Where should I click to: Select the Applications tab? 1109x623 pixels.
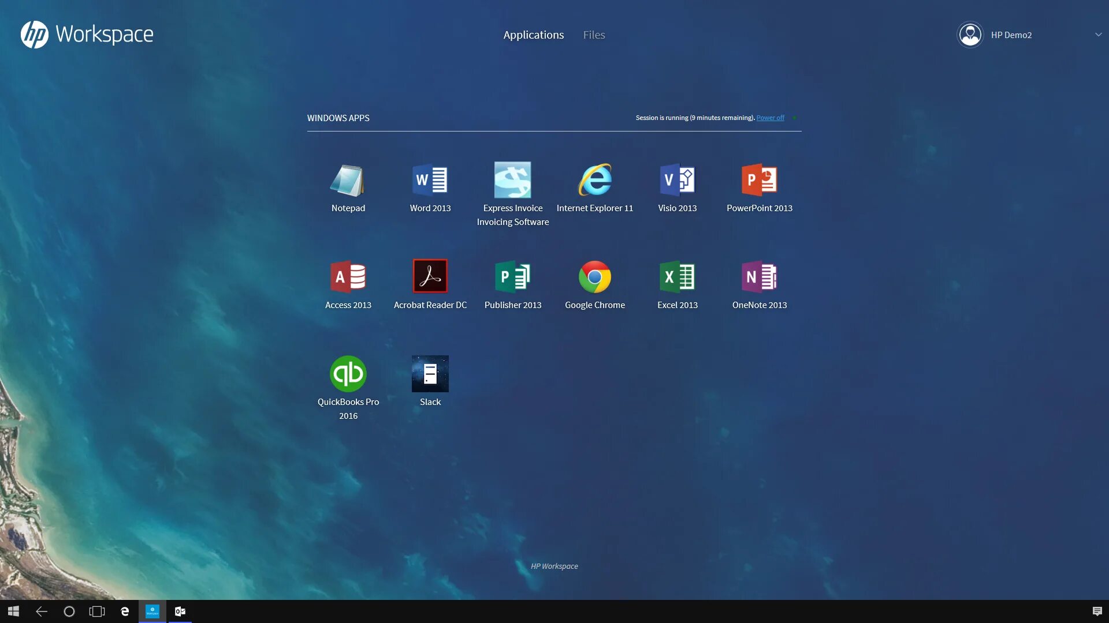pyautogui.click(x=533, y=35)
